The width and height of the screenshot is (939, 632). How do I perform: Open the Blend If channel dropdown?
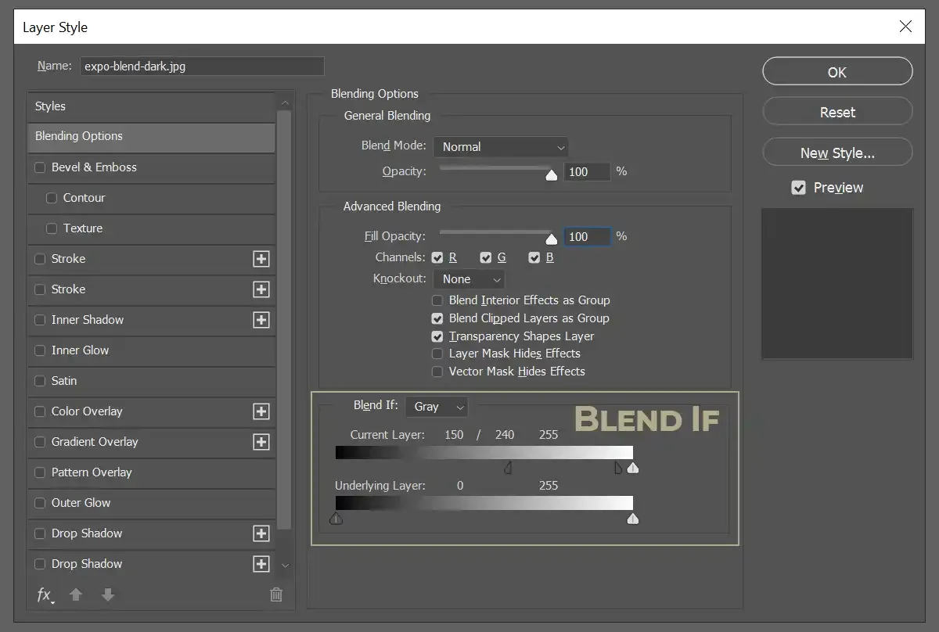(x=437, y=406)
